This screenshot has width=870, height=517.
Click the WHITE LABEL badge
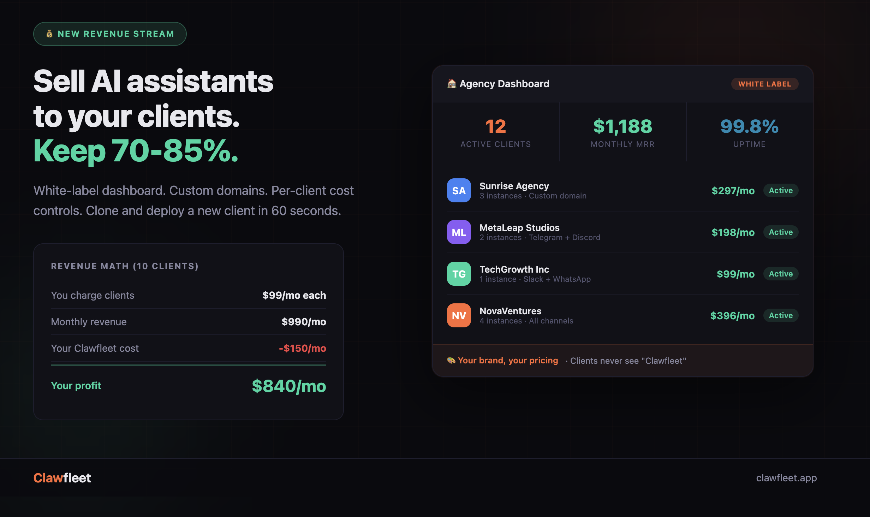pos(765,84)
